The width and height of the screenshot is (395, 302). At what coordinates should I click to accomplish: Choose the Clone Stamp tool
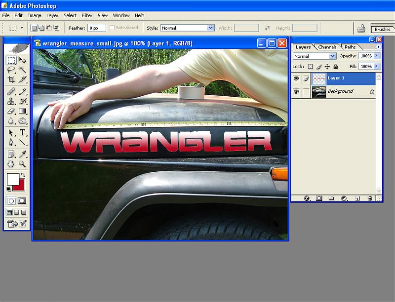click(x=11, y=101)
